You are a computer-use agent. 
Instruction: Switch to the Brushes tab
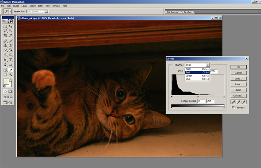click(x=187, y=12)
